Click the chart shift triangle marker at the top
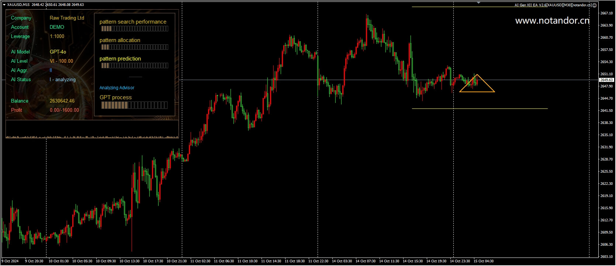The width and height of the screenshot is (616, 266). coord(478,3)
